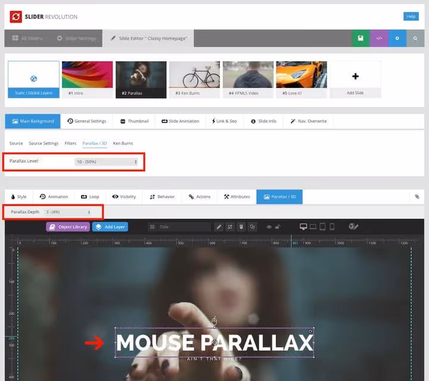Click the globe-pencil icon in layer toolbar
The image size is (429, 381).
(x=353, y=227)
